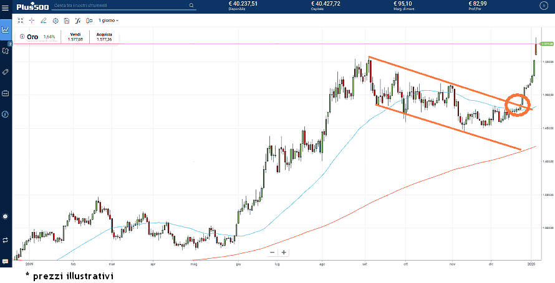Open the positions sidebar item with badge

coord(6,51)
